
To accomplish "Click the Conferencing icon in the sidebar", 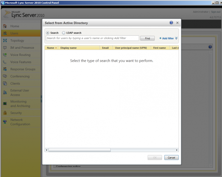I will tap(5, 76).
